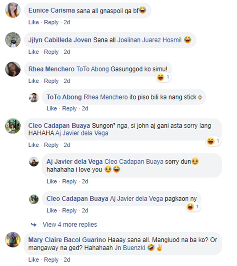Like ToTo Abong's reply
The height and width of the screenshot is (266, 237).
coord(52,108)
